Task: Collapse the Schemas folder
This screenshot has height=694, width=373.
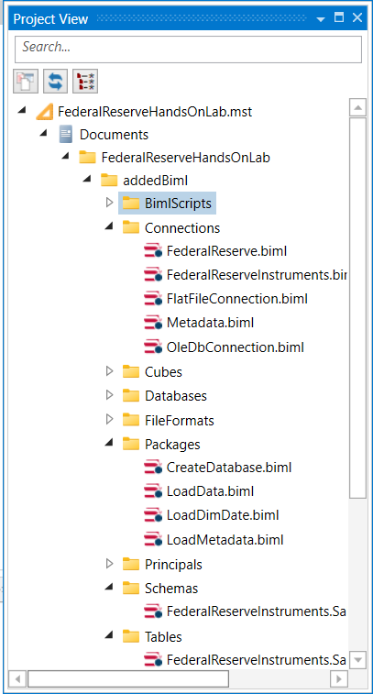Action: (x=109, y=587)
